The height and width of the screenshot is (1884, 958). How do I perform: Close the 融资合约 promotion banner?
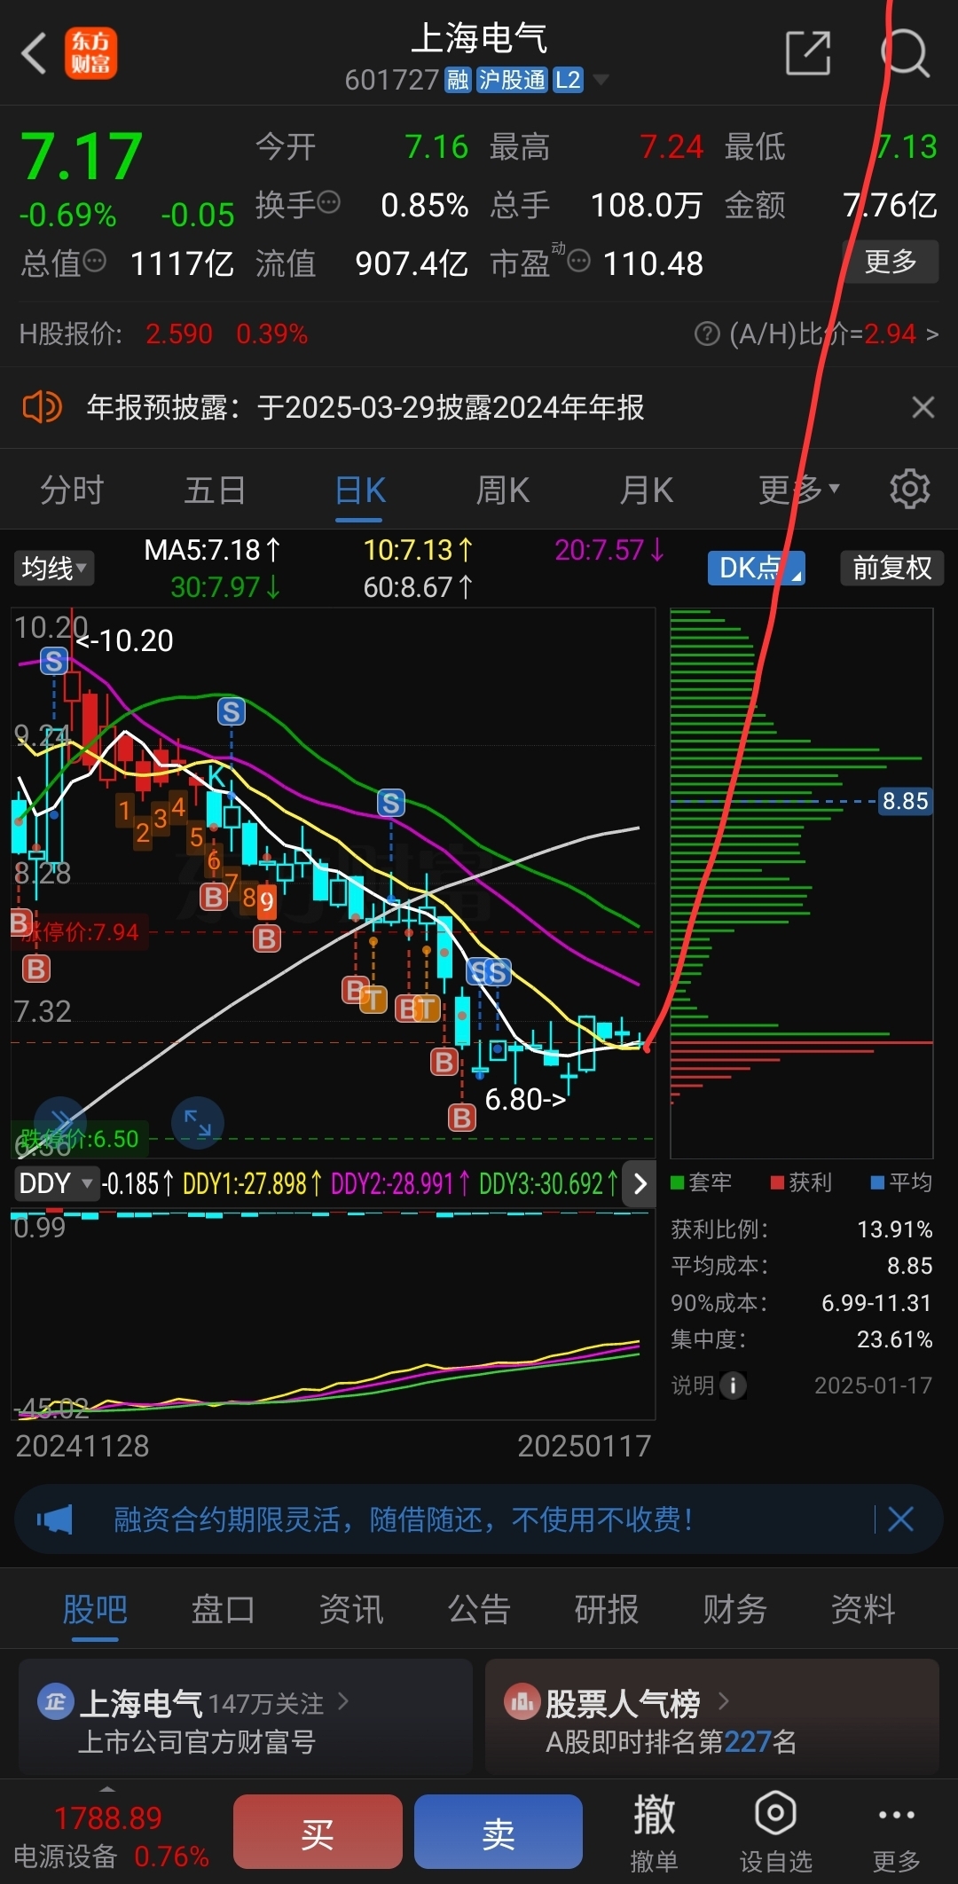(900, 1519)
